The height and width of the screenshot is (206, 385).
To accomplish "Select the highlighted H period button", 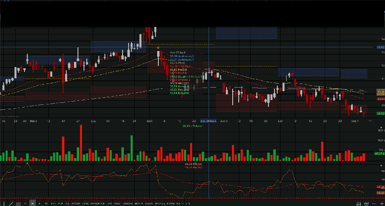I will (33, 203).
